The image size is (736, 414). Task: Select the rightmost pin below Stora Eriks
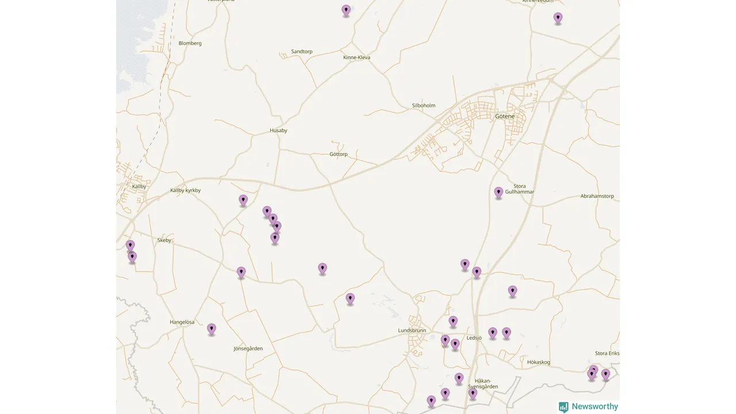tap(605, 375)
